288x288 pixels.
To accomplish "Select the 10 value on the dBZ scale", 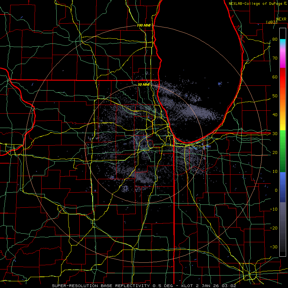I will [x=275, y=172].
